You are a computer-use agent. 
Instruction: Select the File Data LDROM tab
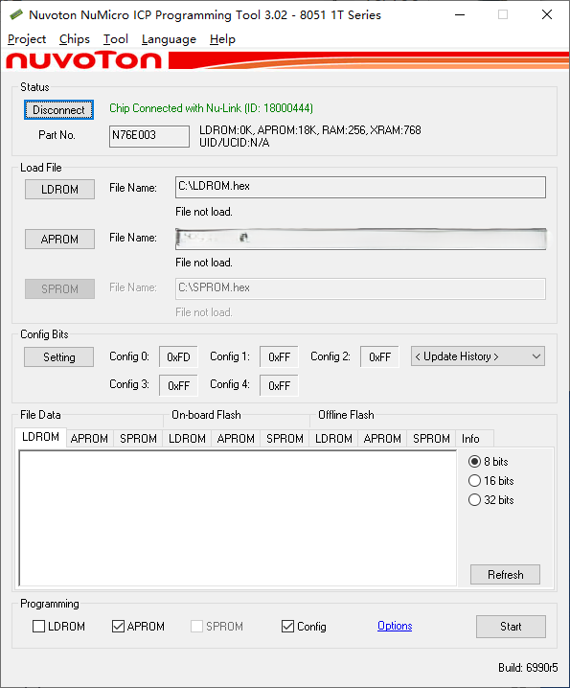pyautogui.click(x=40, y=437)
